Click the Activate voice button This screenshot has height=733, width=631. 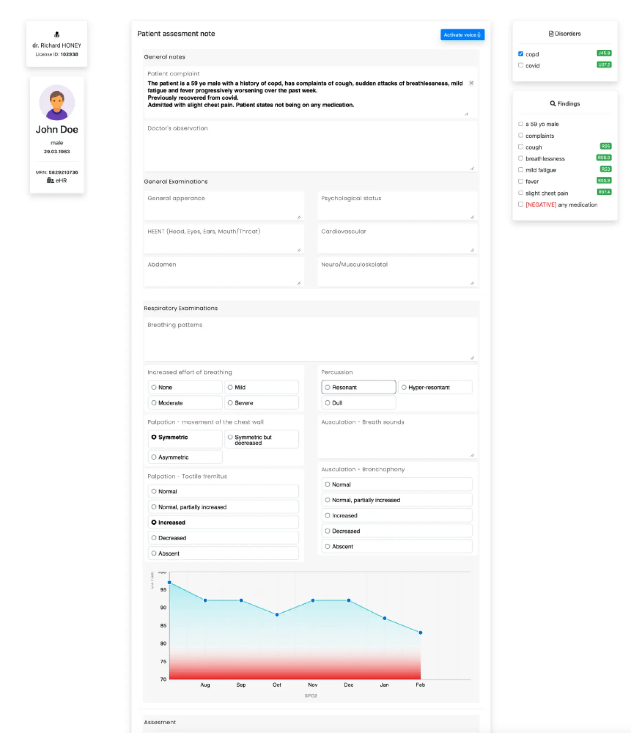[462, 35]
